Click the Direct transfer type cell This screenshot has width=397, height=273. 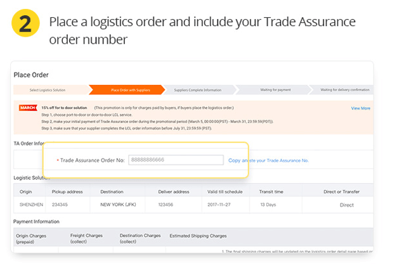pyautogui.click(x=346, y=205)
